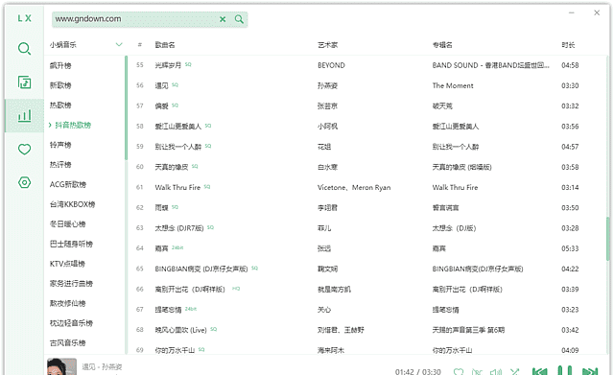Open my favorites heart page in sidebar
614x375 pixels.
click(24, 150)
